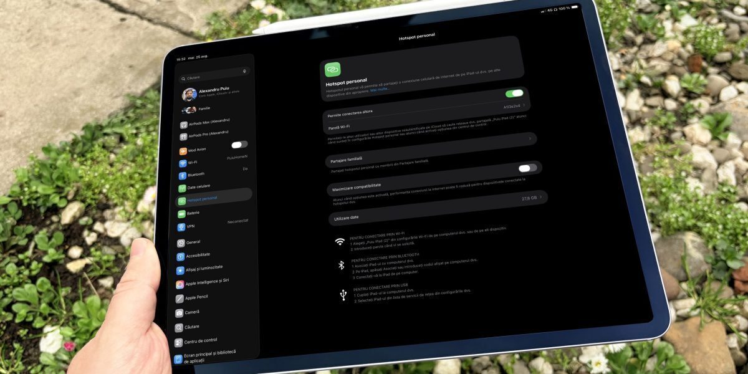
Task: Open the Cameră camera icon
Action: pos(180,313)
